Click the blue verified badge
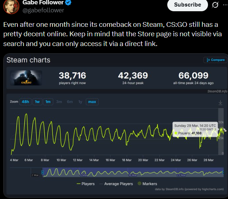The width and height of the screenshot is (228, 199). pyautogui.click(x=68, y=2)
